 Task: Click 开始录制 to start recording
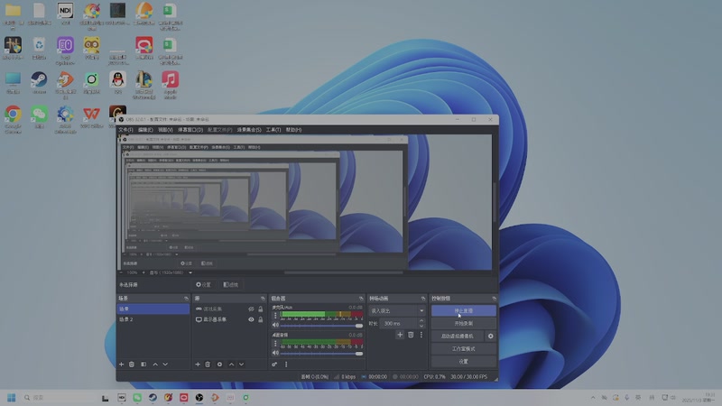point(464,324)
